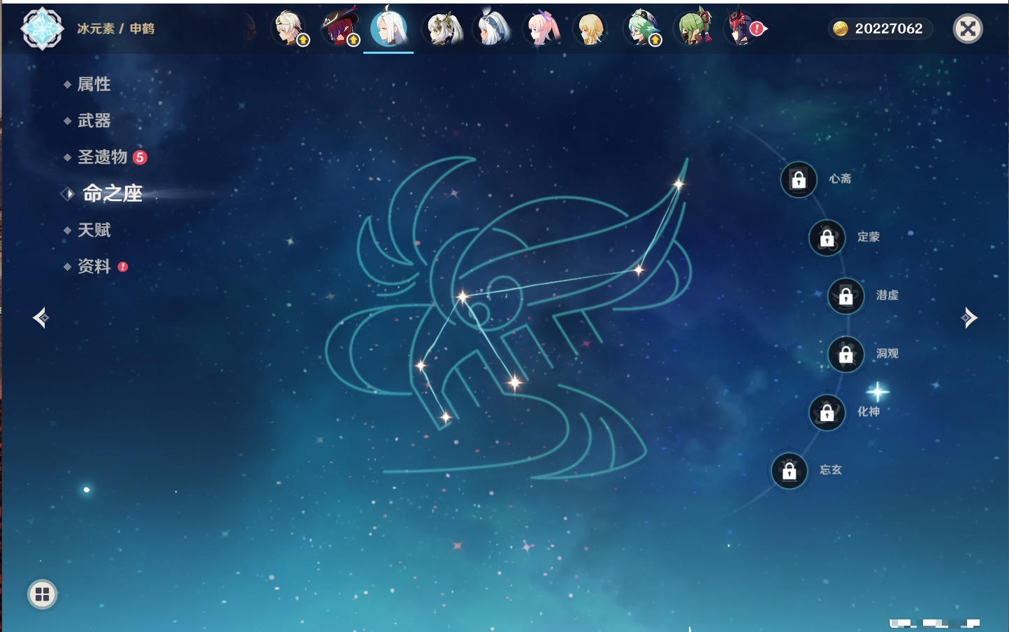Screen dimensions: 1009x632
Task: Open the locked 潜虚 constellation node
Action: point(845,296)
